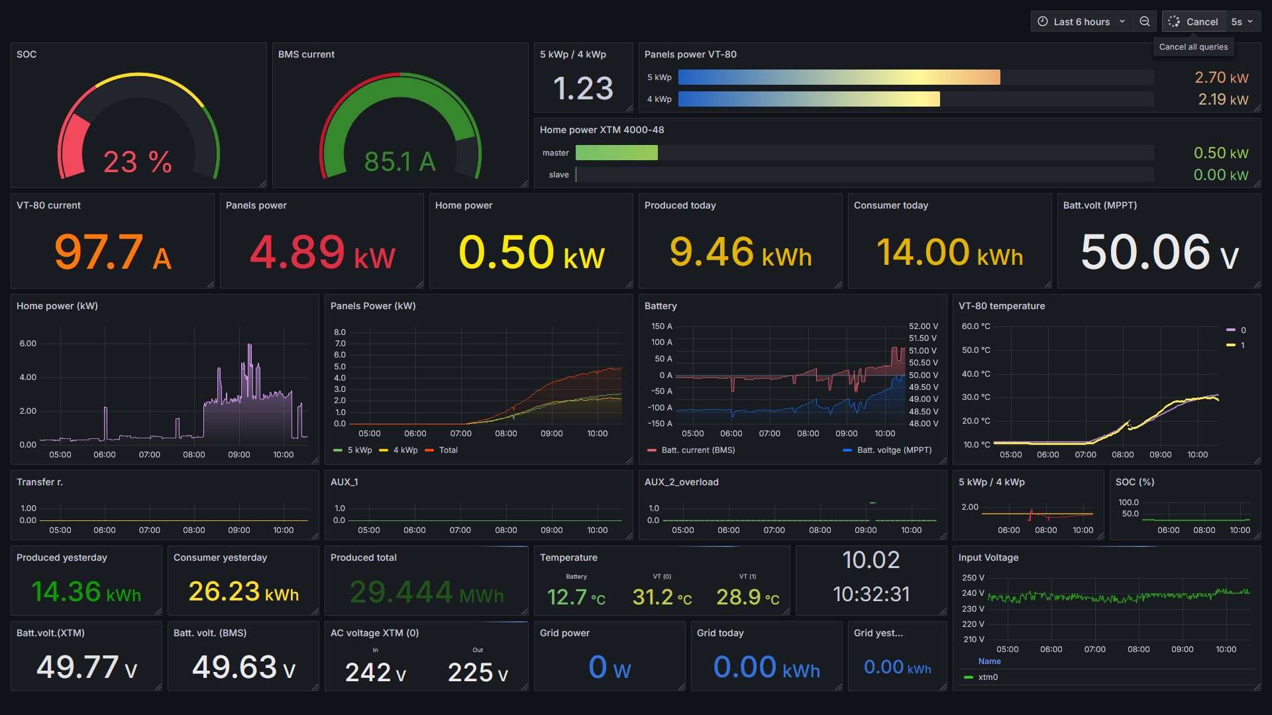Image resolution: width=1272 pixels, height=715 pixels.
Task: Click the zoom out time range icon
Action: pos(1144,21)
